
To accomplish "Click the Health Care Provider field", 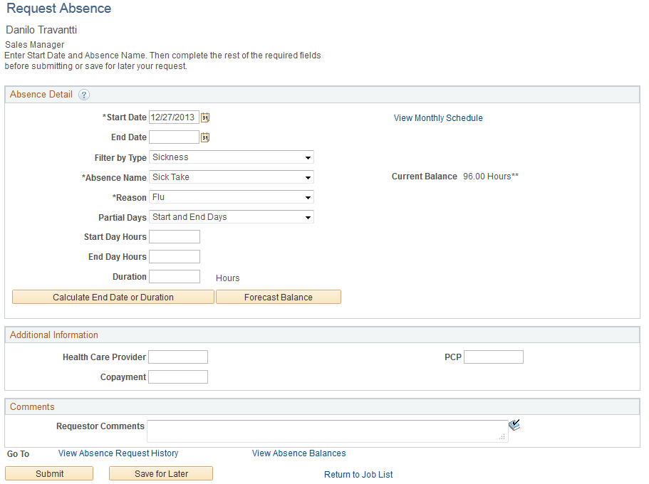I will (177, 357).
